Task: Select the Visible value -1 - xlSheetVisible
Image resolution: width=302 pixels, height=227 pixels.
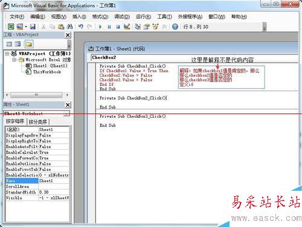Action: [54, 198]
